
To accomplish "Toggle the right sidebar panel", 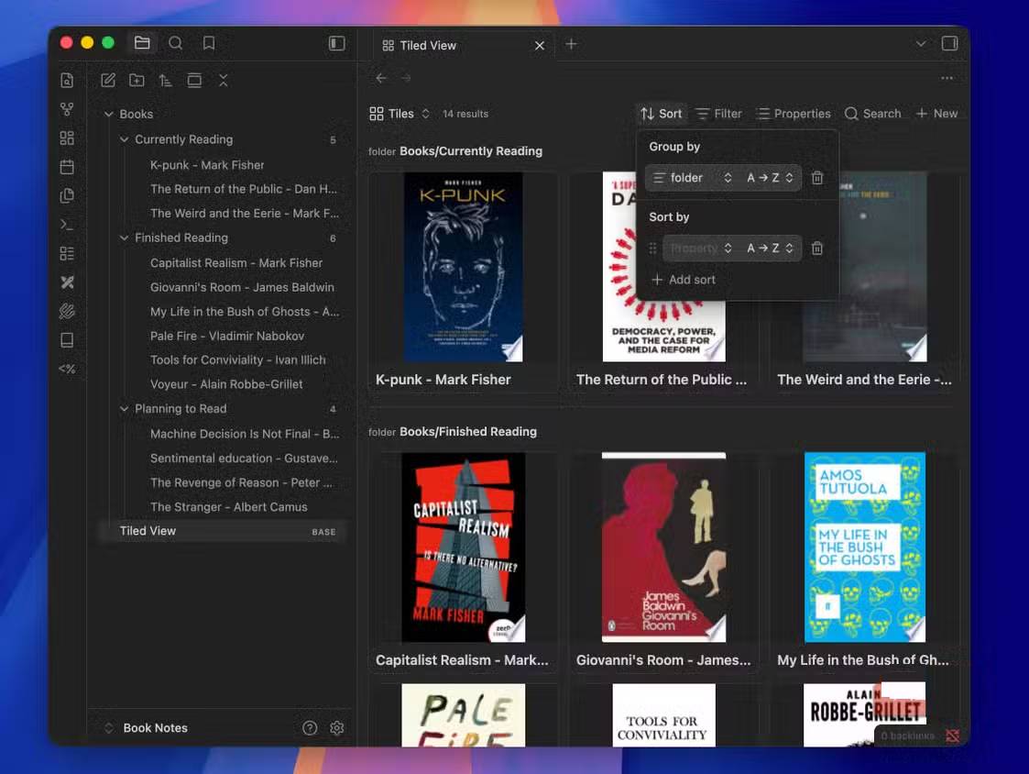I will 949,43.
